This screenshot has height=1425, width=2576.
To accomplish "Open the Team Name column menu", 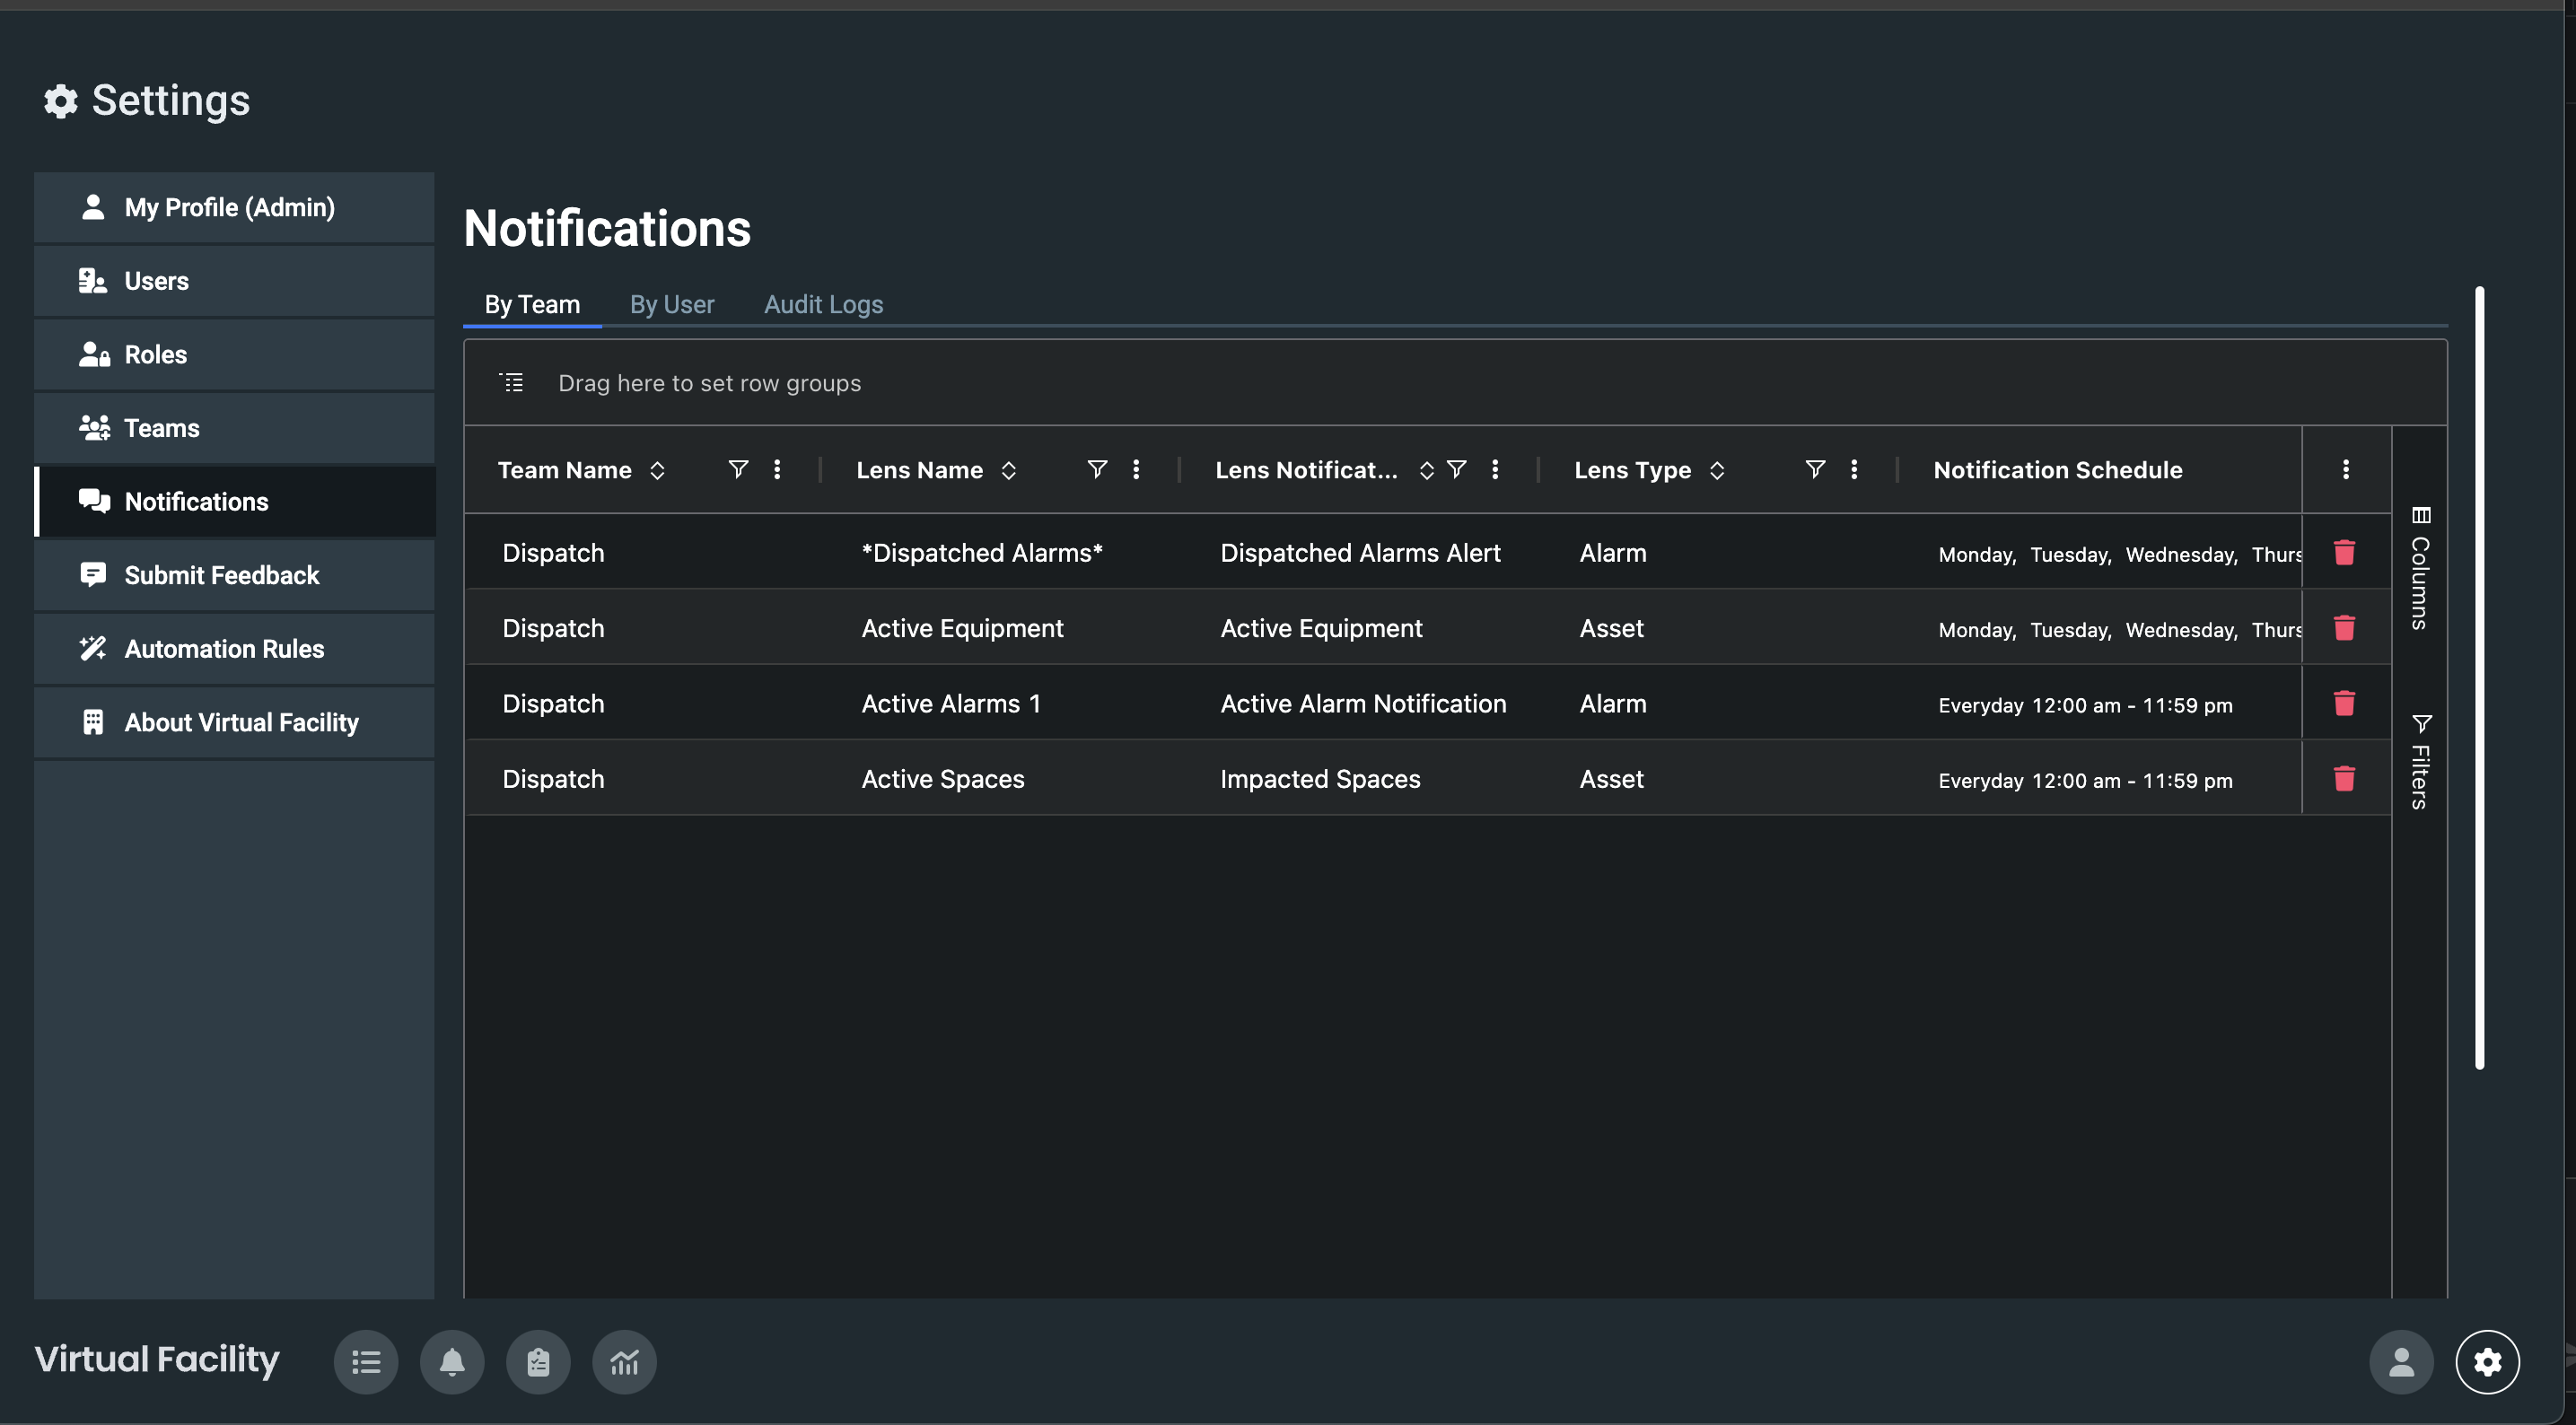I will [777, 469].
